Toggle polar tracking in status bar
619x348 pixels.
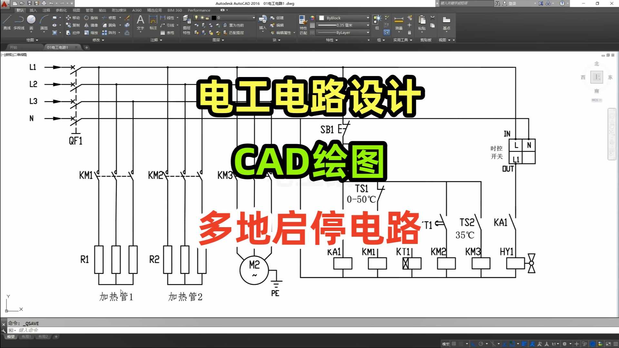coord(481,344)
